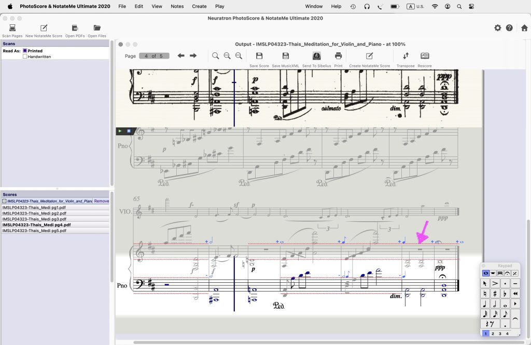Toggle the half note button on Keypad
The height and width of the screenshot is (345, 531).
[x=495, y=304]
